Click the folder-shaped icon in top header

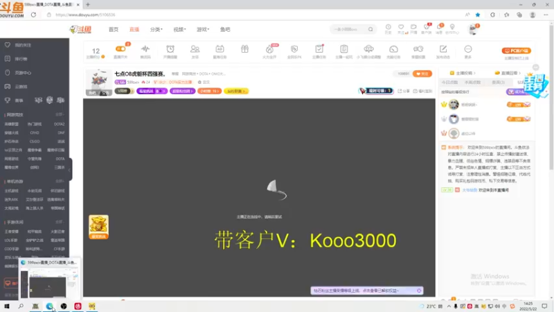(x=413, y=27)
